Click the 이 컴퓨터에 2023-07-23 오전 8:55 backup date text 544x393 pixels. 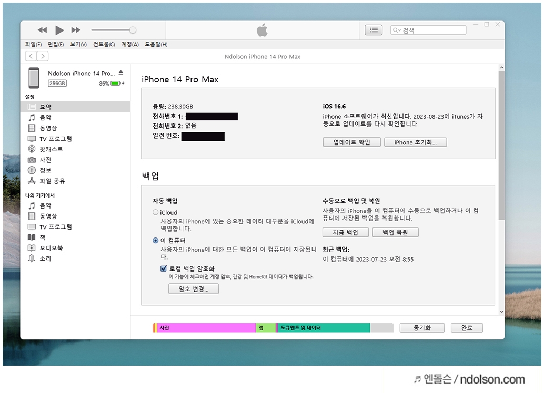pos(368,259)
